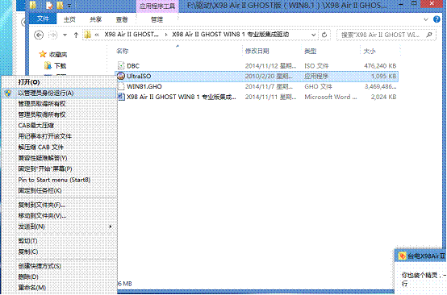The image size is (447, 295).
Task: Choose 复制(C) in context menu
Action: tap(60, 251)
